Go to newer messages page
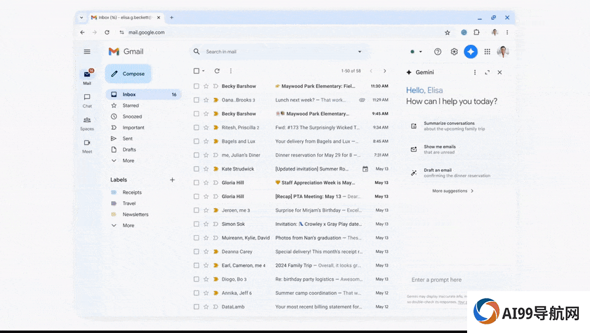Screen dimensions: 590x333 (x=371, y=71)
